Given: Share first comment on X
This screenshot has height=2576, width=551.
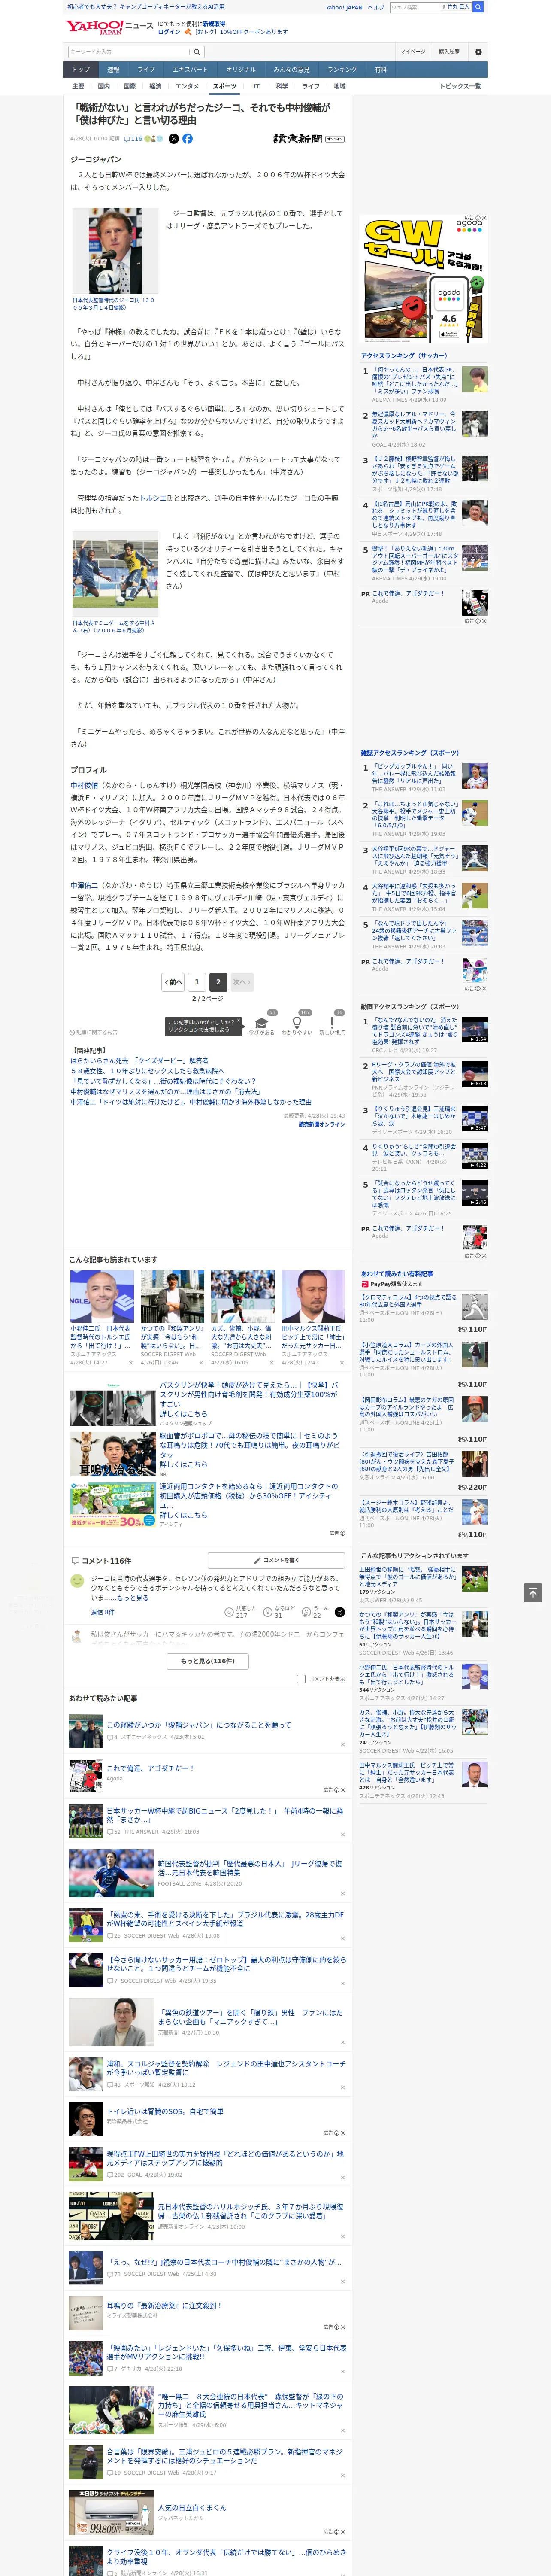Looking at the screenshot, I should (340, 1612).
